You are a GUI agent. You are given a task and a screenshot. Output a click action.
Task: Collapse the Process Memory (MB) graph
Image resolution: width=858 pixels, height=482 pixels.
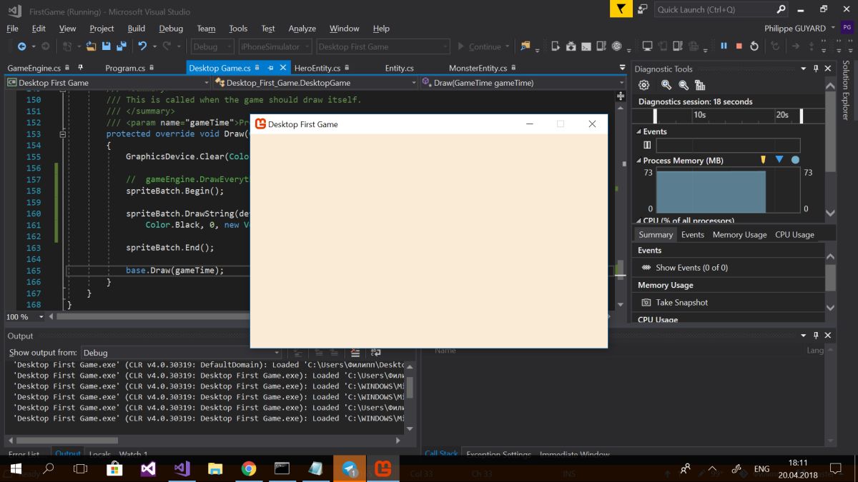(x=638, y=161)
